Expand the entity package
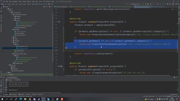The image size is (180, 101). (x=12, y=39)
